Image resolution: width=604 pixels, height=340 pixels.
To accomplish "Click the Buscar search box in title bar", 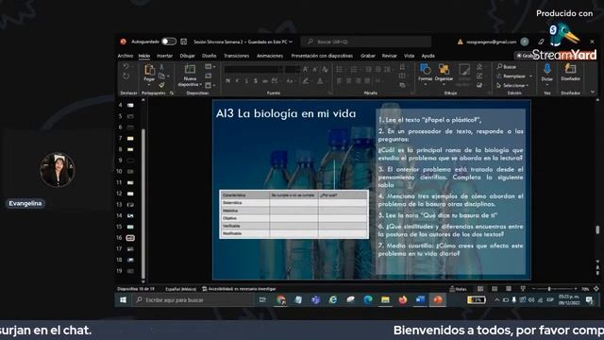I will point(366,42).
